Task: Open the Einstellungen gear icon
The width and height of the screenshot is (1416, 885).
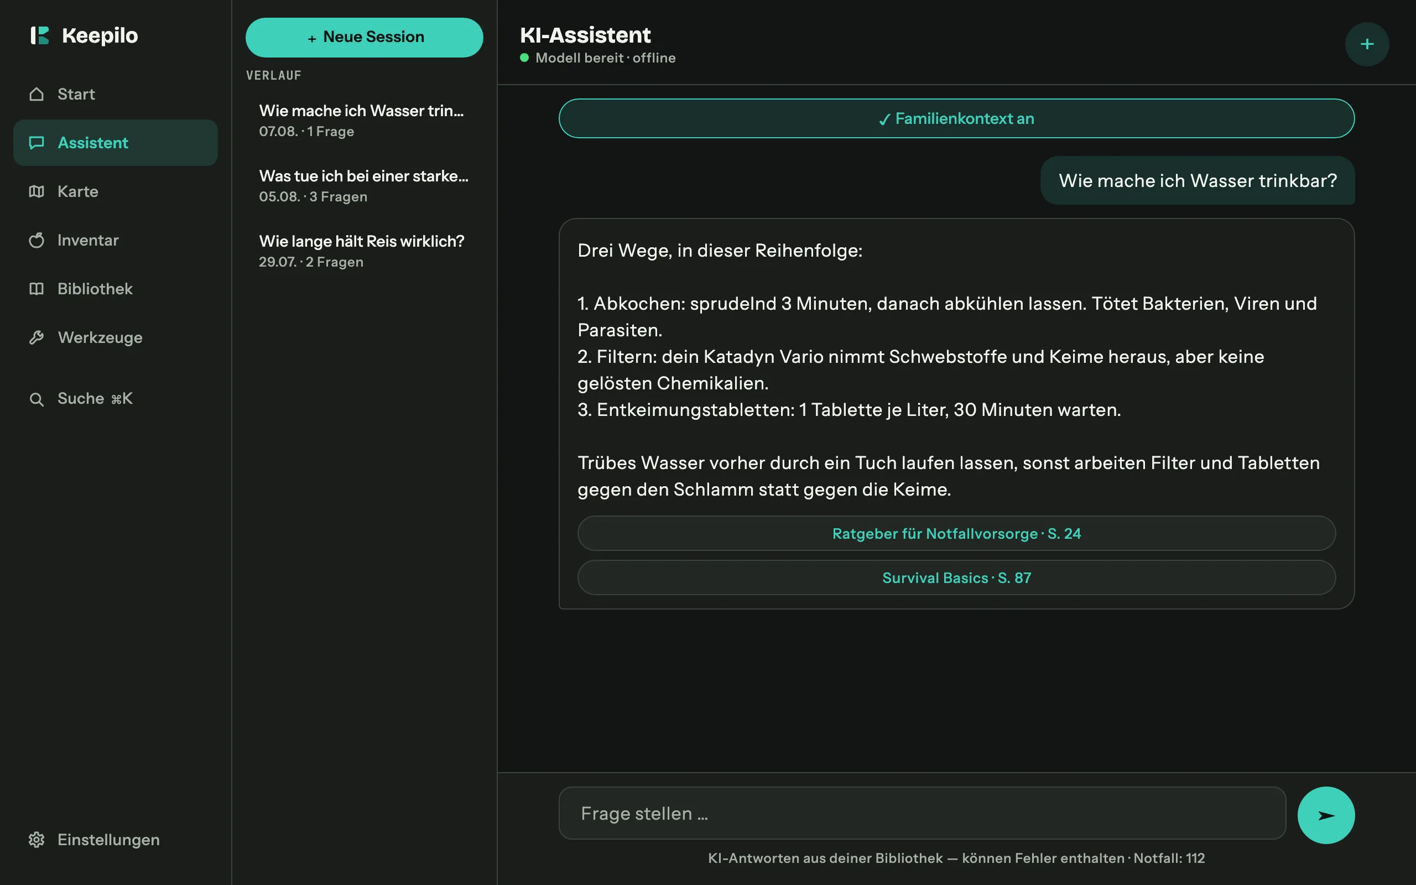Action: pos(37,839)
